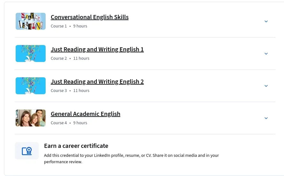The width and height of the screenshot is (284, 176).
Task: Click 9 hours under General Academic English
Action: click(x=80, y=123)
